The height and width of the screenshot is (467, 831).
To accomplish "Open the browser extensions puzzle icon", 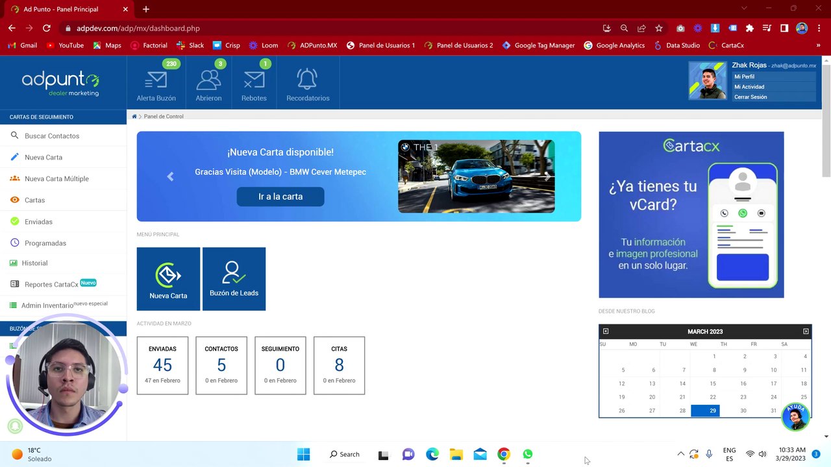I will [x=749, y=28].
